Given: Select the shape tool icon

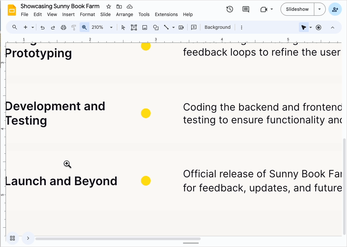Looking at the screenshot, I should [156, 27].
